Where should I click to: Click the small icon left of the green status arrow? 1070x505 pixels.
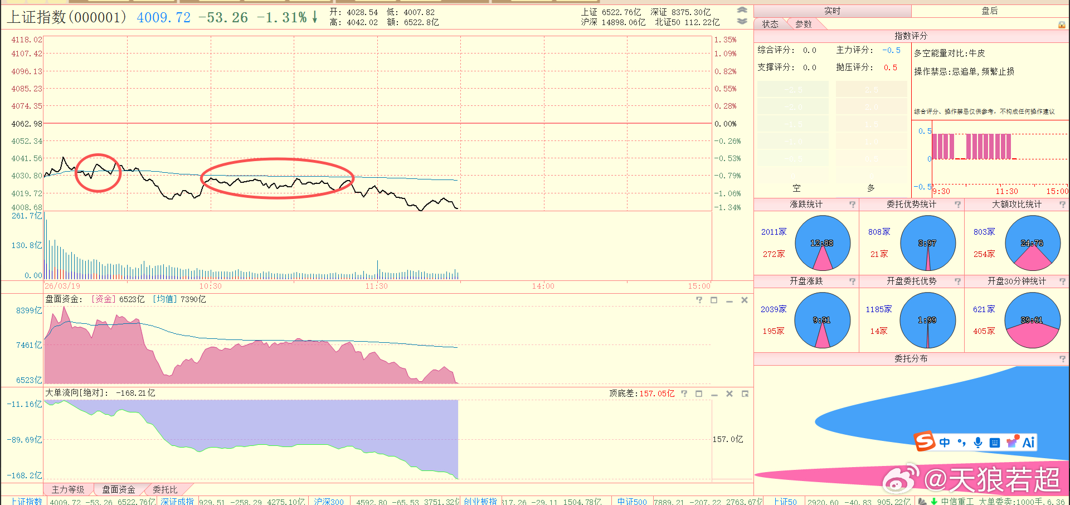click(x=922, y=501)
